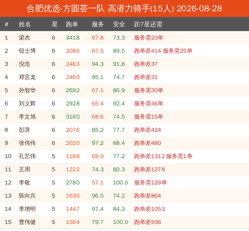This screenshot has height=231, width=249.
Task: Click the 跑单 column header
Action: click(72, 24)
